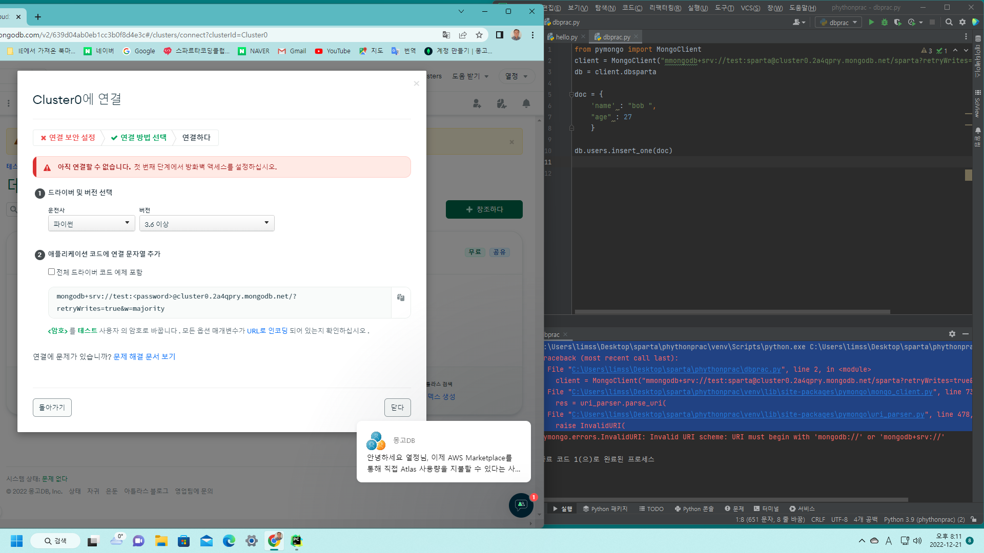Screen dimensions: 984x553
Task: Expand dbprac run configuration dropdown
Action: (838, 22)
